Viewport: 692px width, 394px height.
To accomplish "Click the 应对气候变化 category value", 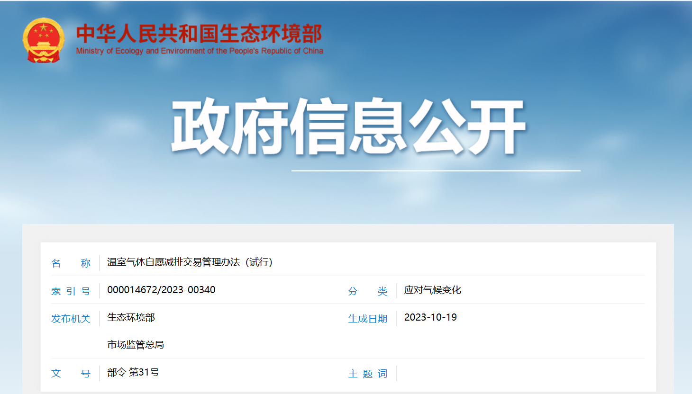I will click(432, 290).
